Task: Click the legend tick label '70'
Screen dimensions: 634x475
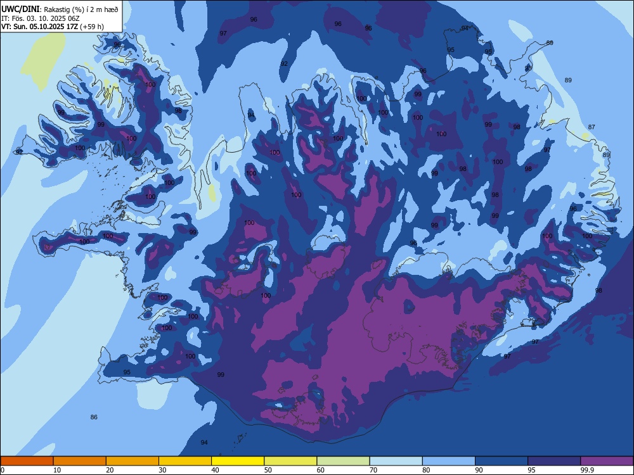Action: point(373,470)
